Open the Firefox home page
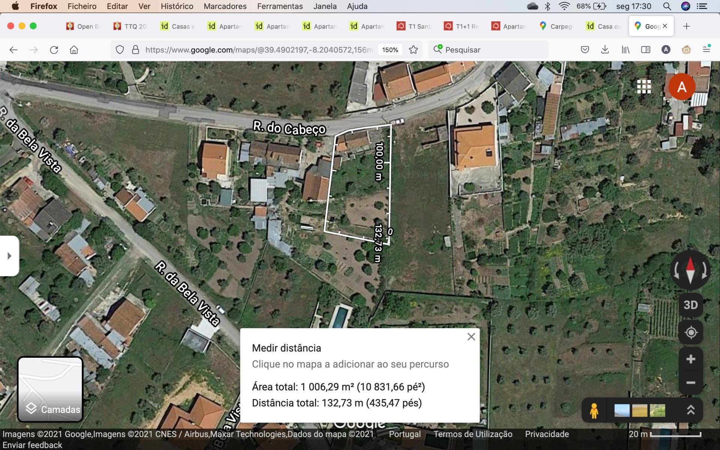 click(x=74, y=50)
